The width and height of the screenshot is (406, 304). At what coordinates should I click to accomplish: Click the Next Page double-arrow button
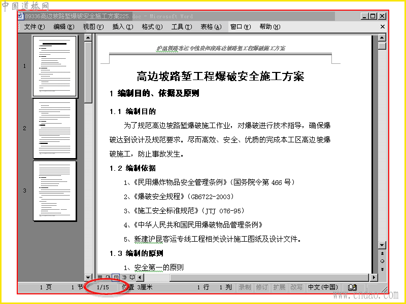point(382,269)
